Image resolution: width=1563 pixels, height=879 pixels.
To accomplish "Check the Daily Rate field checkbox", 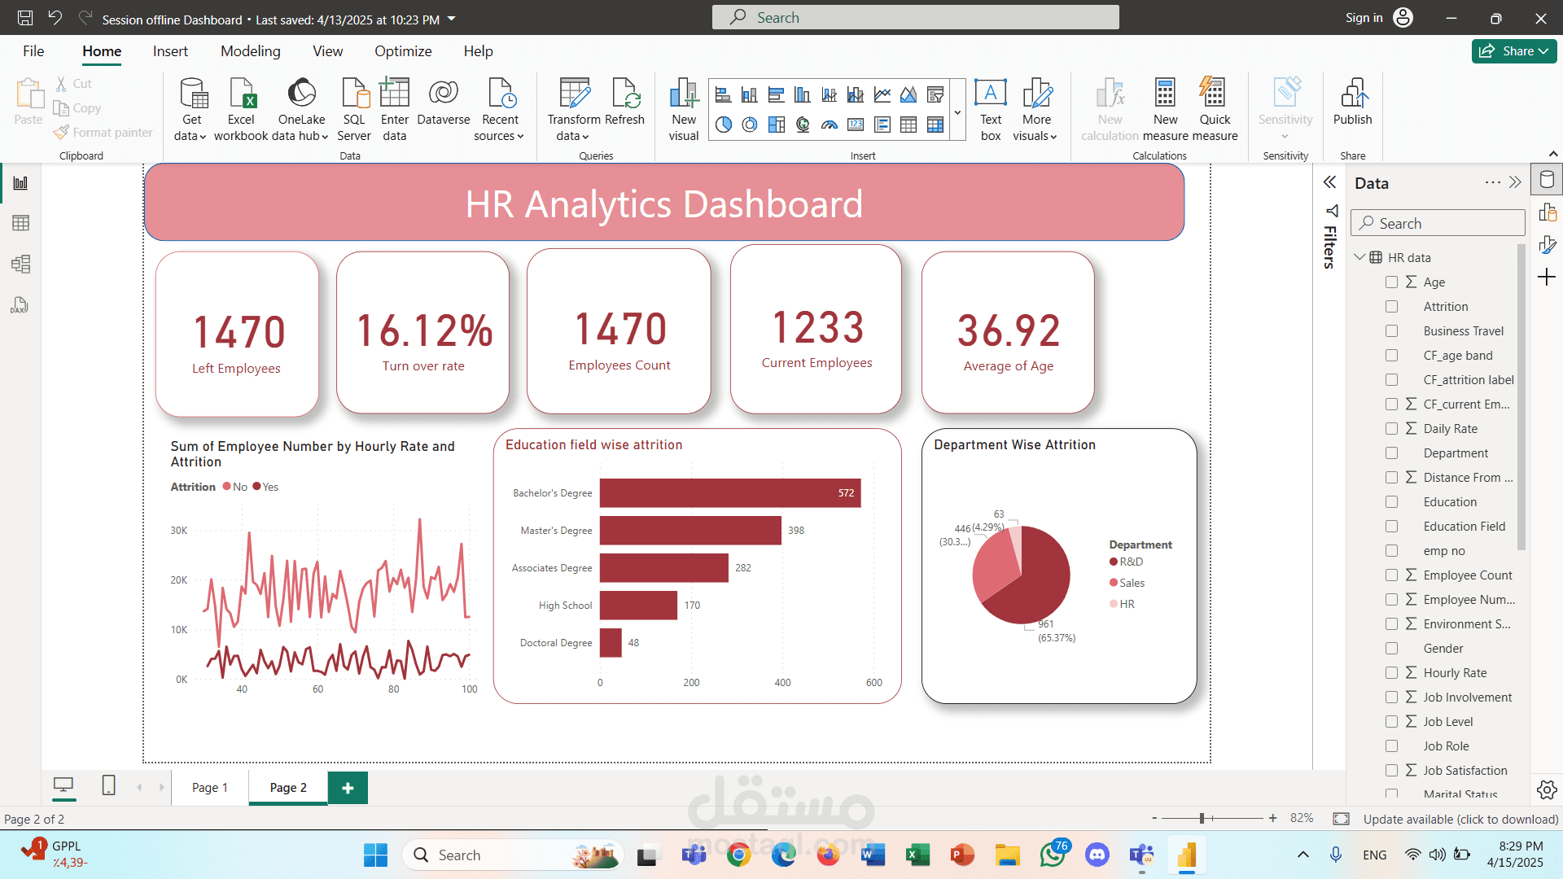I will pos(1391,428).
